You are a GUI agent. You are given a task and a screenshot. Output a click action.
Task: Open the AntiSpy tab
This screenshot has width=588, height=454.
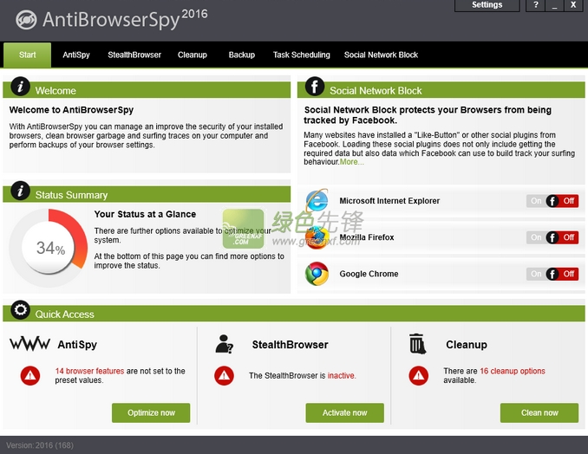click(x=76, y=55)
